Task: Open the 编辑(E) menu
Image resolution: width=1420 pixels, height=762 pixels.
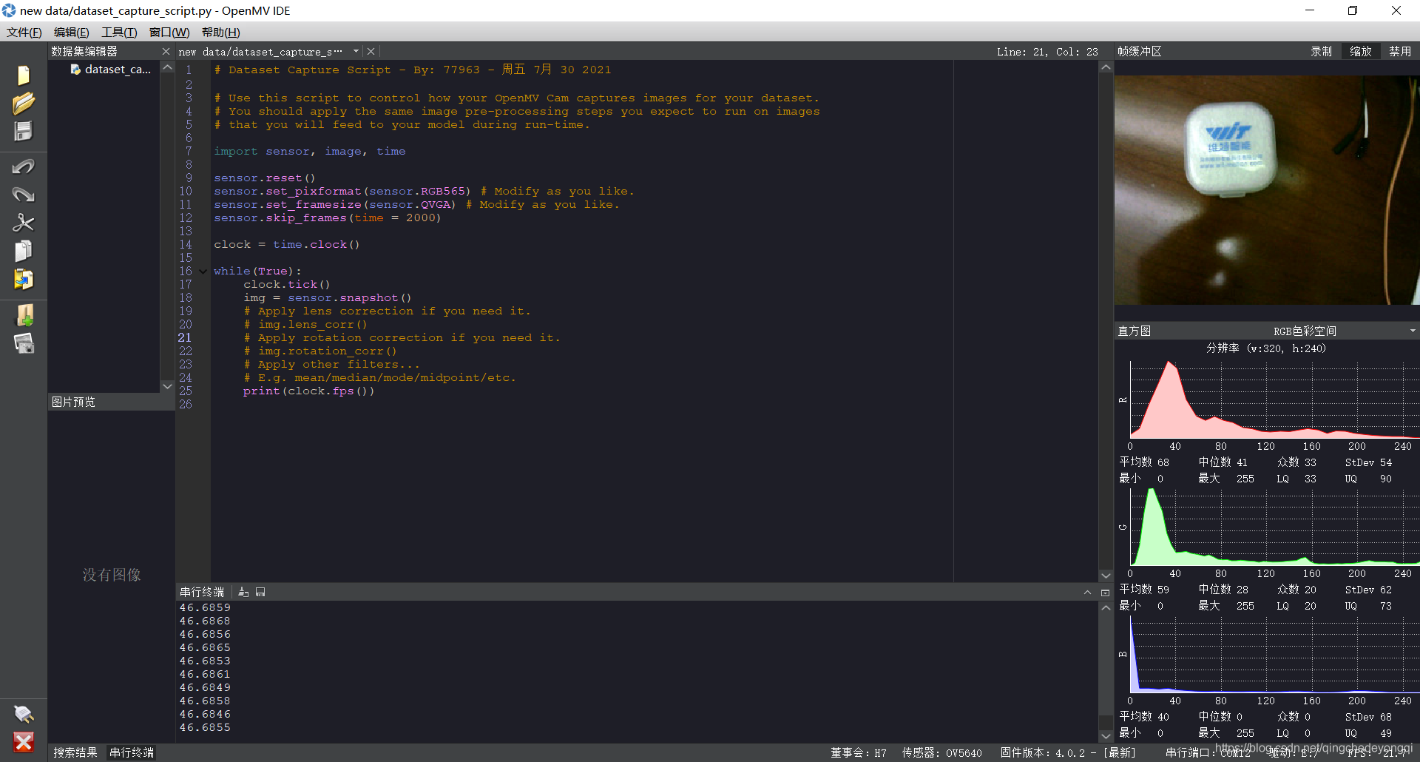Action: click(71, 32)
